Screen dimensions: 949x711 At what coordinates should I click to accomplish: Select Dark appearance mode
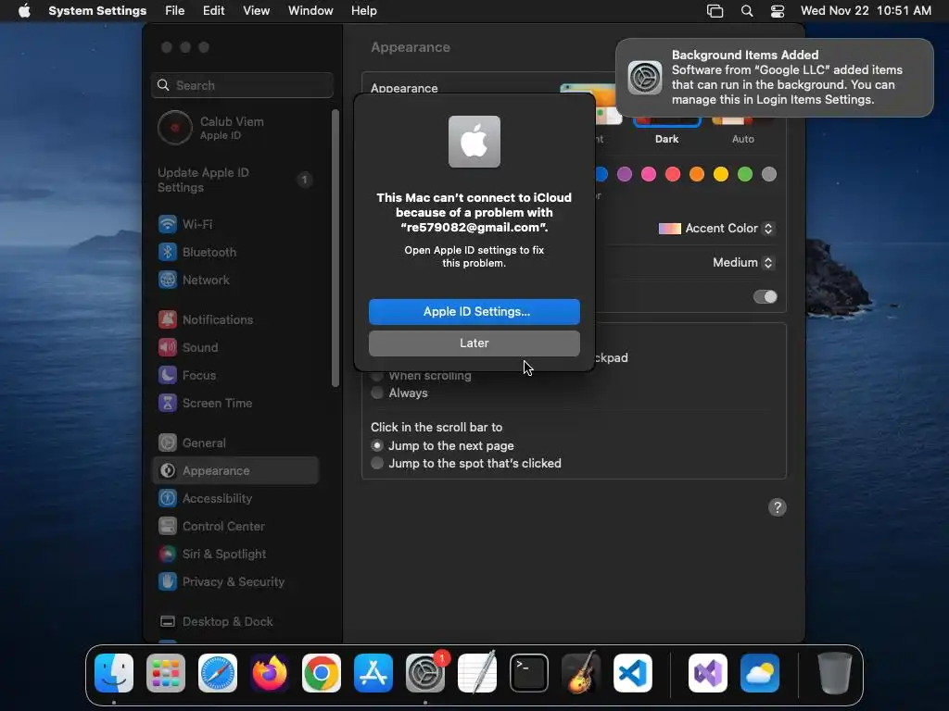pos(666,130)
